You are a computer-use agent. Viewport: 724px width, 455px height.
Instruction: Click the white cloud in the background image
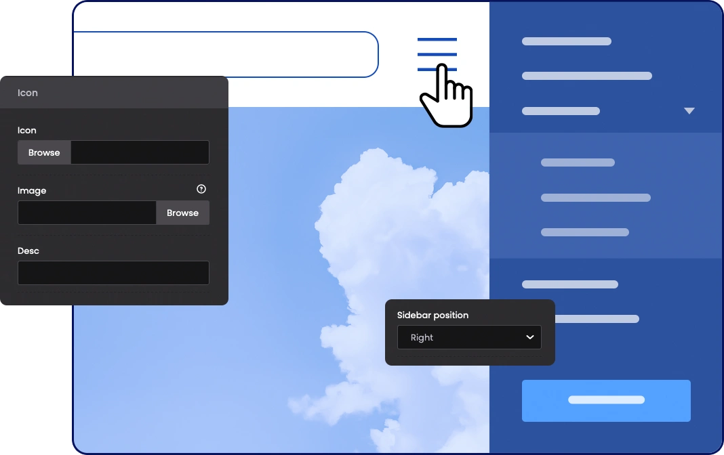pyautogui.click(x=380, y=223)
